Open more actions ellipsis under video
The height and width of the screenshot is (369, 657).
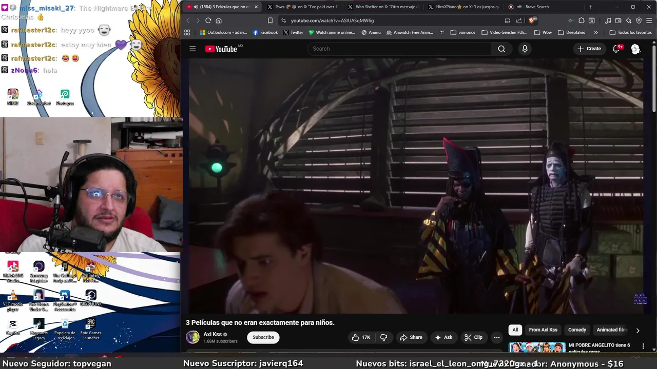coord(496,337)
